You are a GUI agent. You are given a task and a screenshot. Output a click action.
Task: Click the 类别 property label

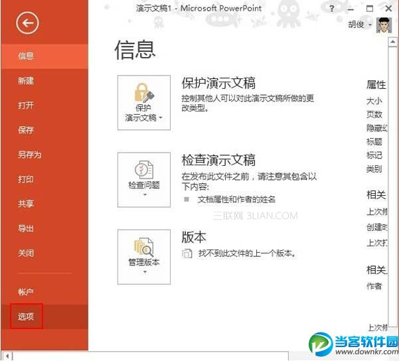(374, 169)
